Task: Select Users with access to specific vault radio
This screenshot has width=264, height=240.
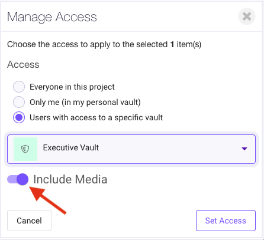Action: pos(19,117)
